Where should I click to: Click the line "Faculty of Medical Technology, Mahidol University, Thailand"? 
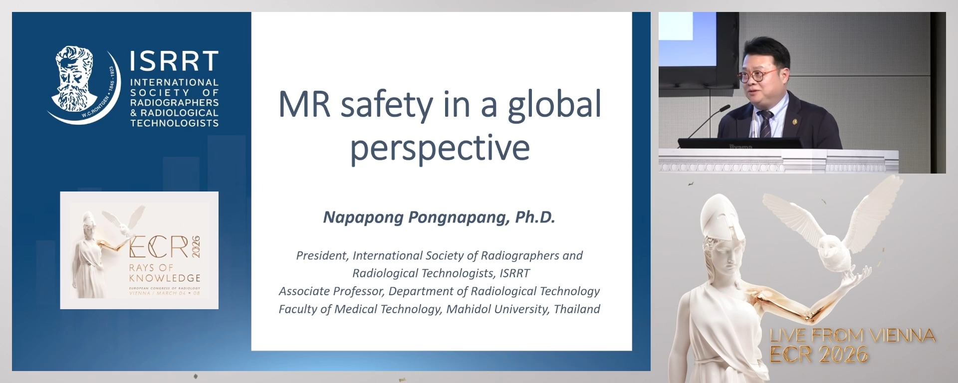tap(439, 309)
